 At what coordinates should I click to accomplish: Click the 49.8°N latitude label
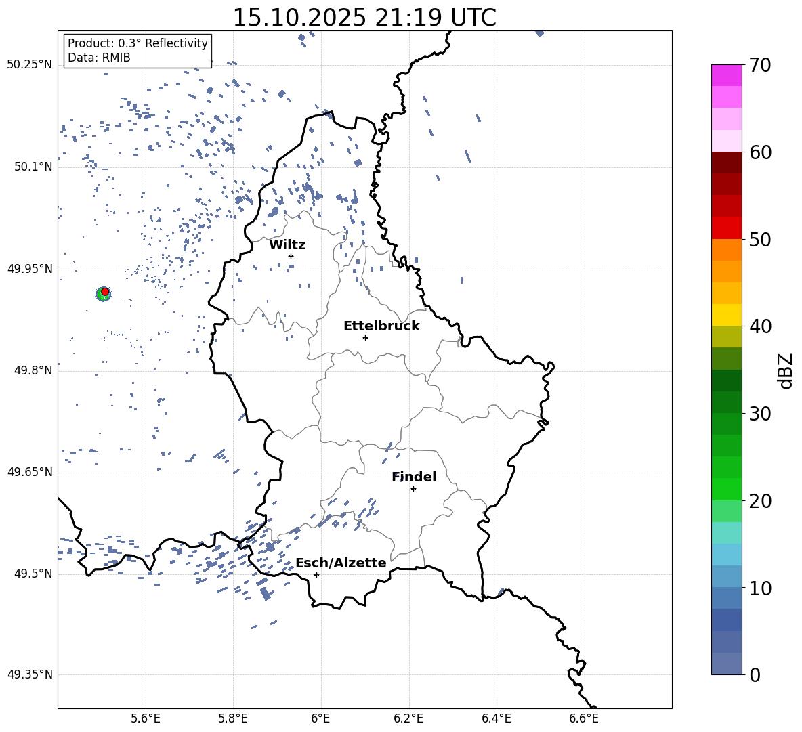coord(33,370)
